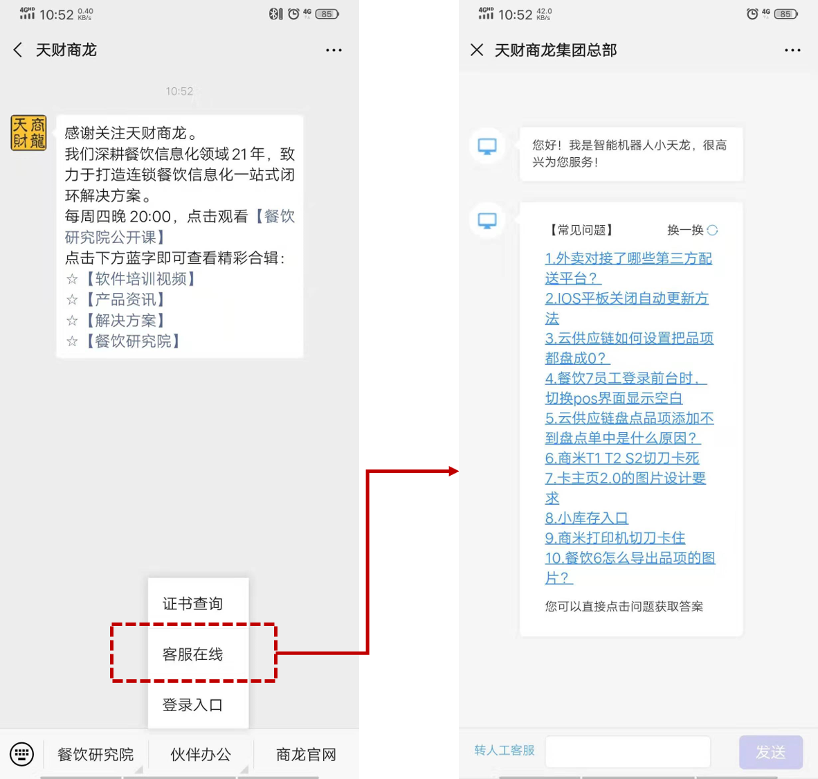The height and width of the screenshot is (779, 818).
Task: Close the 天财商龙集团总部 page with the X
Action: coord(477,50)
